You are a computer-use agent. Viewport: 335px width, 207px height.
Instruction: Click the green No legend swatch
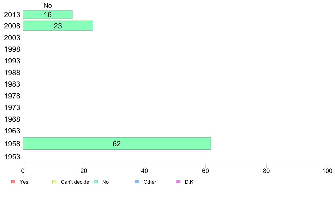(x=96, y=182)
